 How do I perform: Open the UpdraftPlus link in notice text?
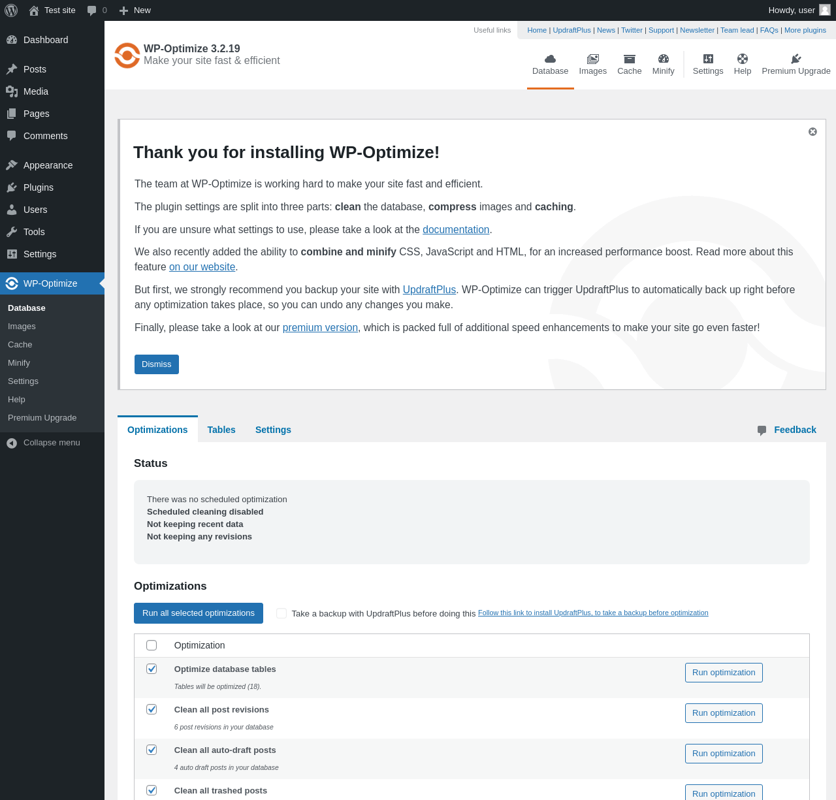click(x=429, y=290)
